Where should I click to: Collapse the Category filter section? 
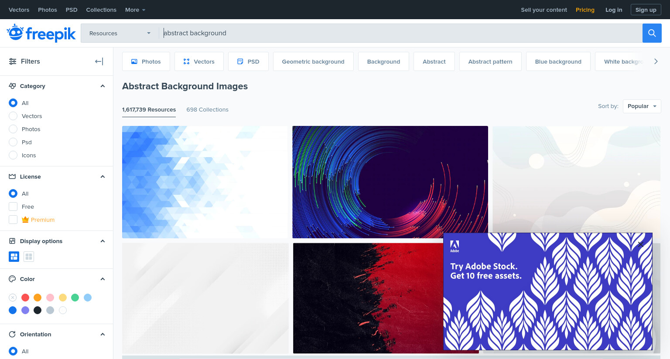[x=103, y=86]
